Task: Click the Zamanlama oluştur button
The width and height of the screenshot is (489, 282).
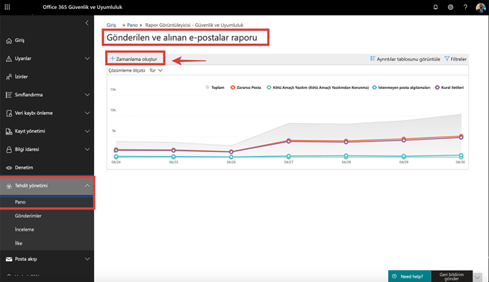Action: [134, 59]
